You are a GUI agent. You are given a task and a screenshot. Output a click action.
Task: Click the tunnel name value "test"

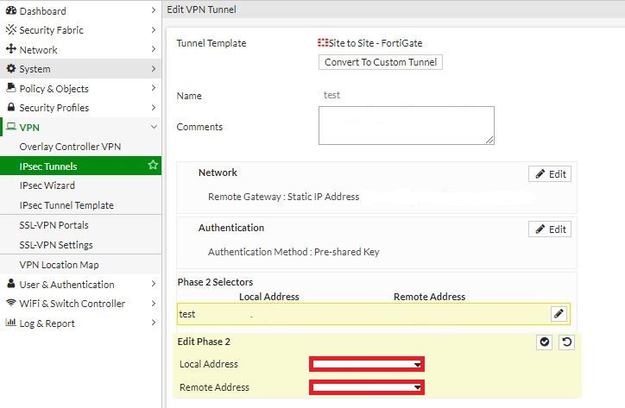[331, 95]
